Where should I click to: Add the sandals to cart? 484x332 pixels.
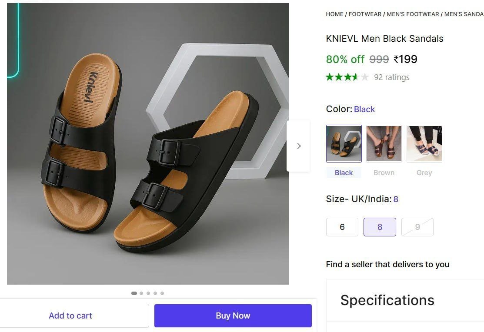coord(70,315)
